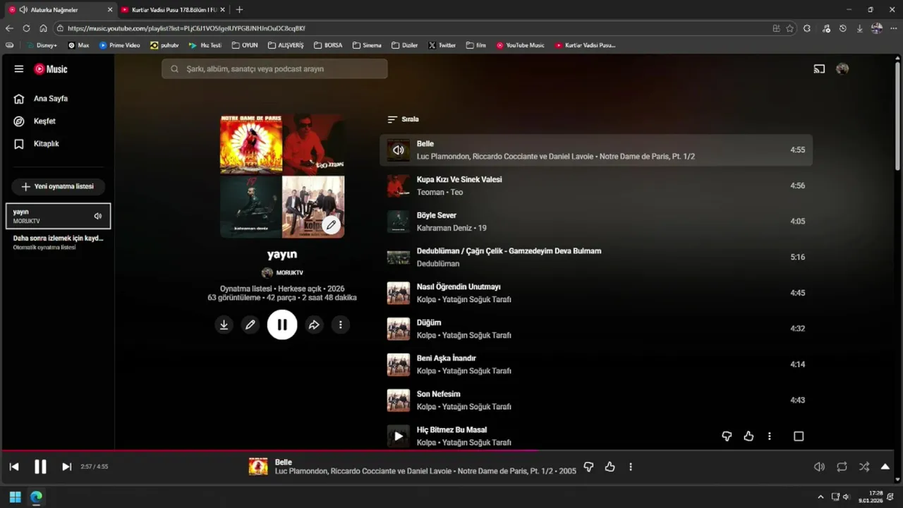Edit playlist cover via pencil overlay
The height and width of the screenshot is (508, 903).
(x=331, y=225)
